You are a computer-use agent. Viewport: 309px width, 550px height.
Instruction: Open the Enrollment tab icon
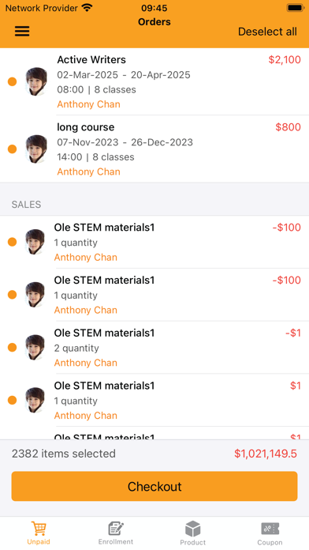point(116,528)
